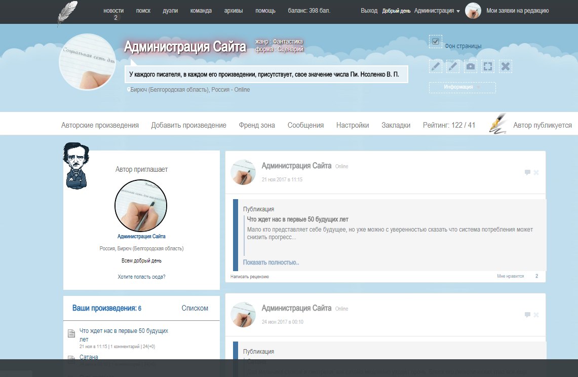The width and height of the screenshot is (578, 377).
Task: Click the leftmost pencil edit icon in header
Action: click(435, 66)
